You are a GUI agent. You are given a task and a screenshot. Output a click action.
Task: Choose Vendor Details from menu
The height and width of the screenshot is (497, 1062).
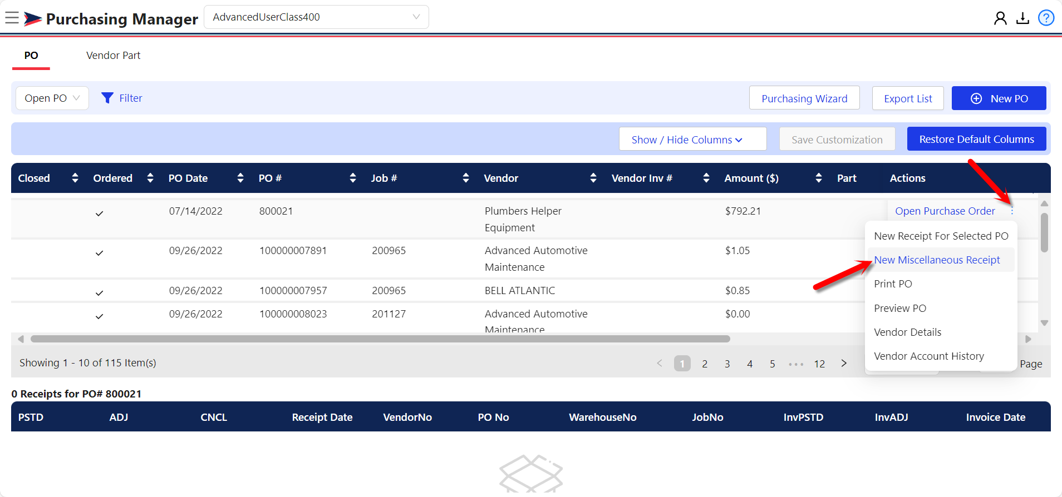941,332
